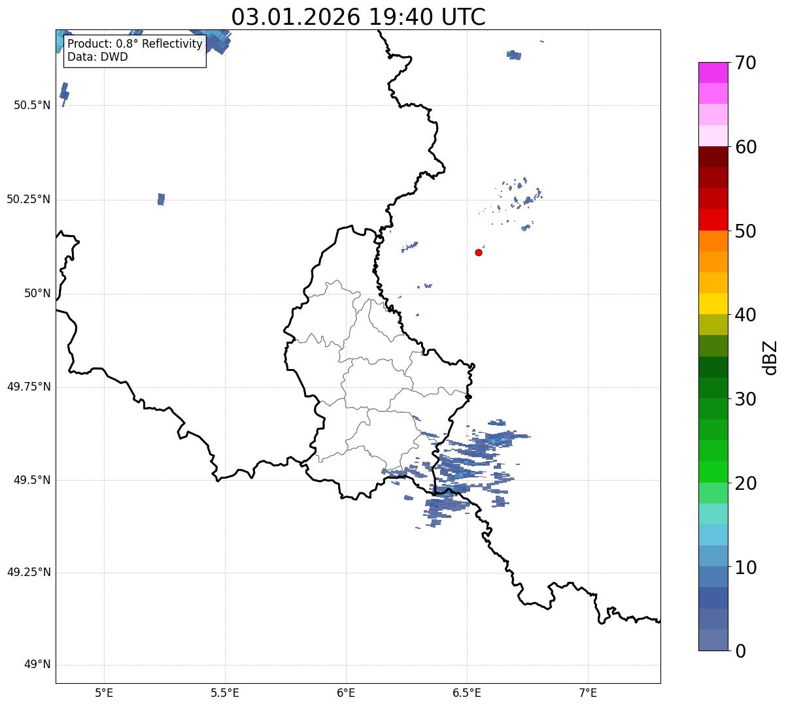
Task: Click the white-pink colorbar band above 60
Action: [x=713, y=136]
